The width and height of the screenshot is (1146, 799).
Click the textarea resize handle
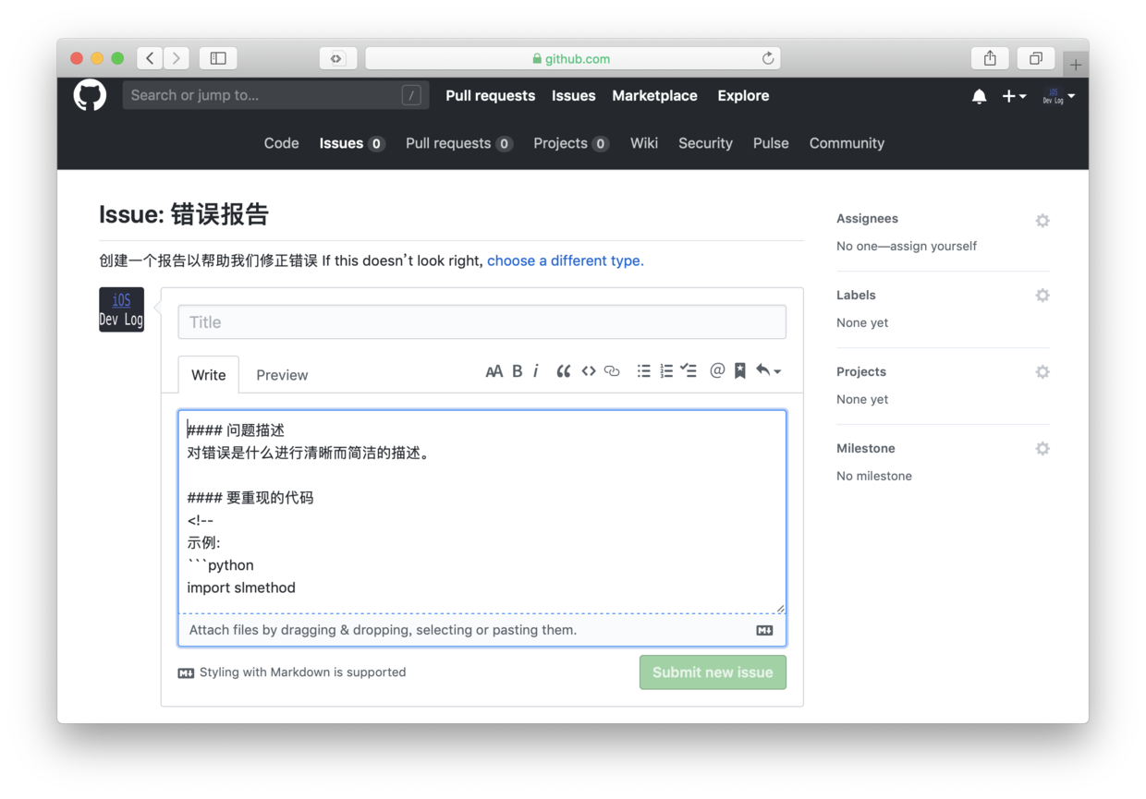pyautogui.click(x=780, y=609)
